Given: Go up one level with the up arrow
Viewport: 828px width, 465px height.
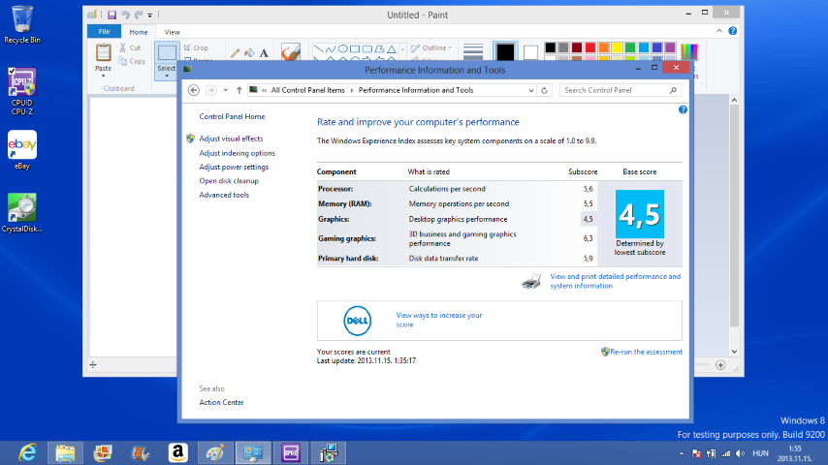Looking at the screenshot, I should (239, 90).
